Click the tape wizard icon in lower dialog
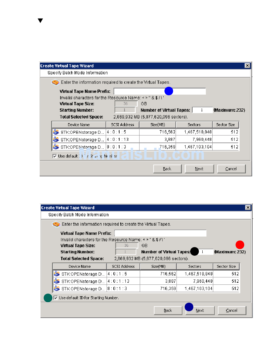 point(56,224)
